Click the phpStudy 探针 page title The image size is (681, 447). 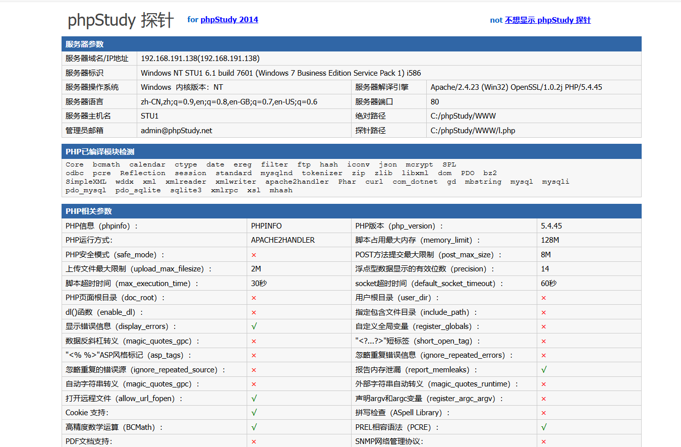click(x=121, y=20)
